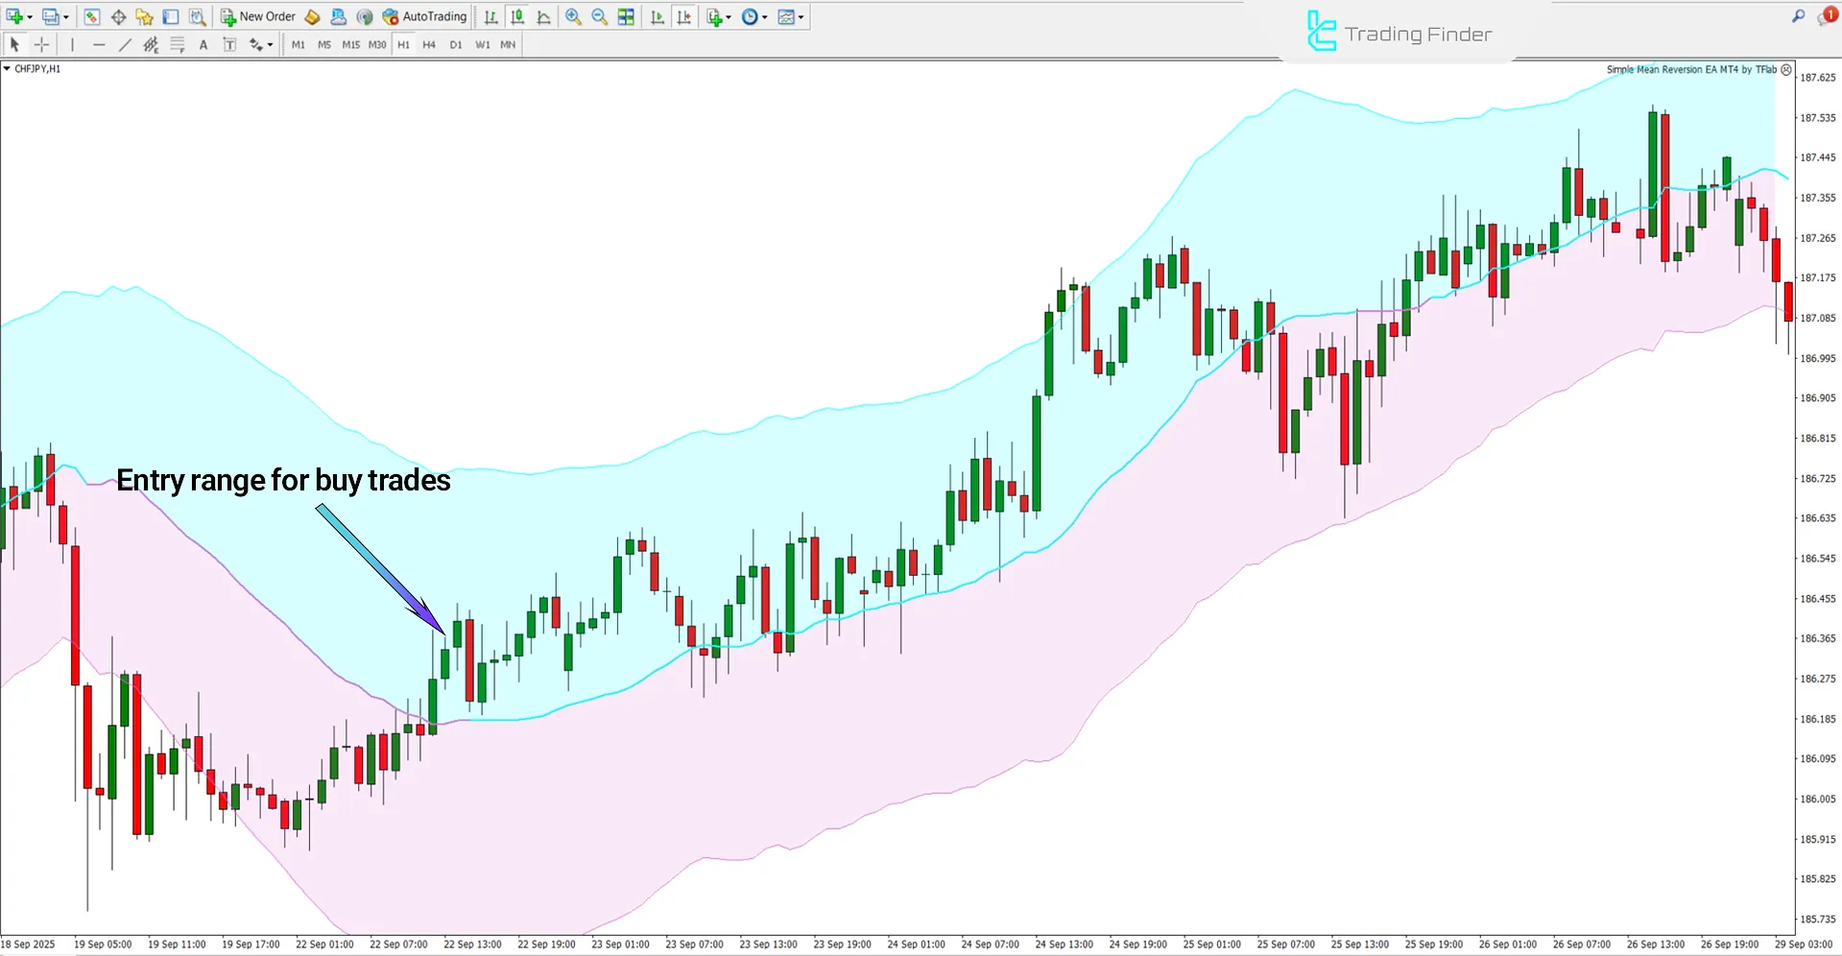Select the Crosshair tool

pyautogui.click(x=41, y=44)
